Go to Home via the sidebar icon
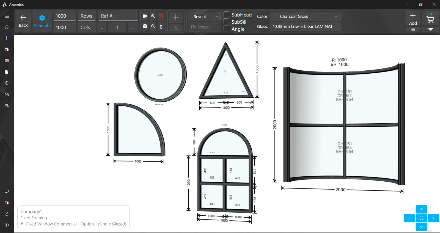440x233 pixels. (x=7, y=27)
